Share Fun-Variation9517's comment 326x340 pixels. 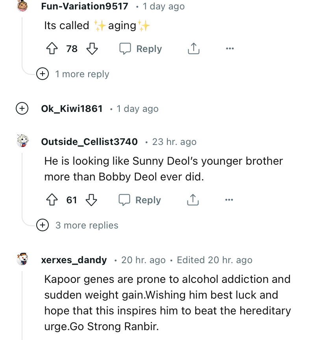point(193,49)
